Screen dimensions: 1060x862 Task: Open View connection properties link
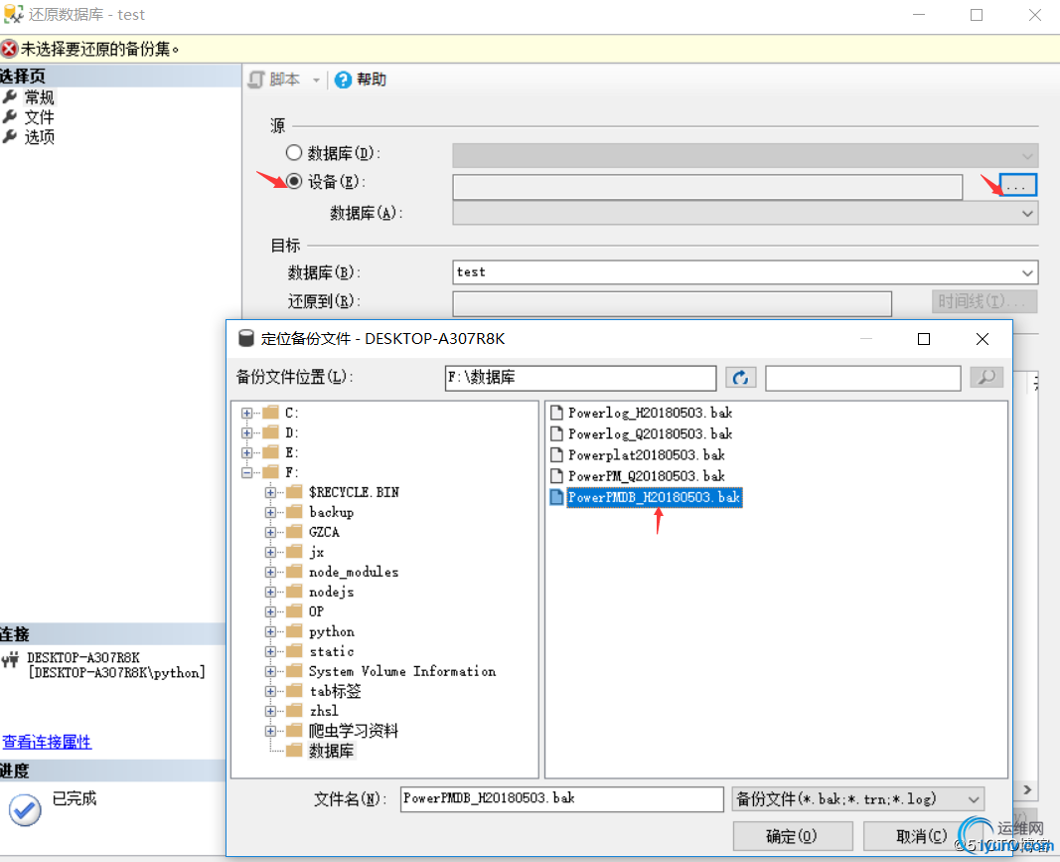[x=47, y=742]
